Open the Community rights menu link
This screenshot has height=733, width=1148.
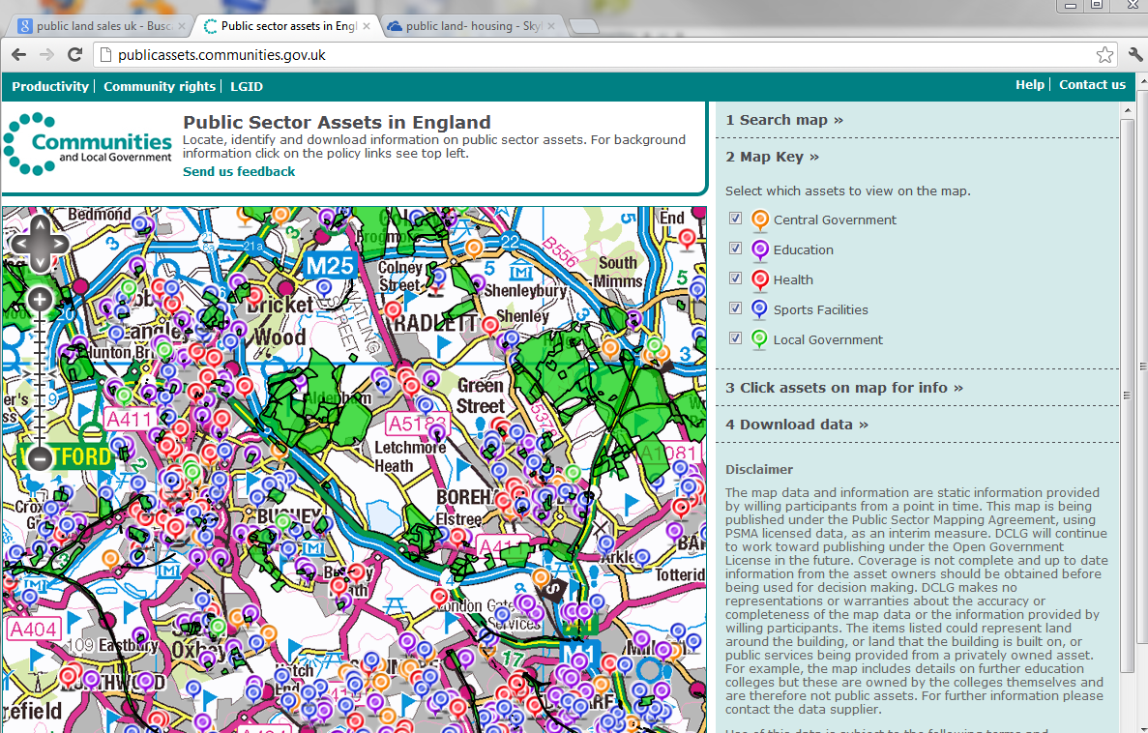pyautogui.click(x=160, y=86)
